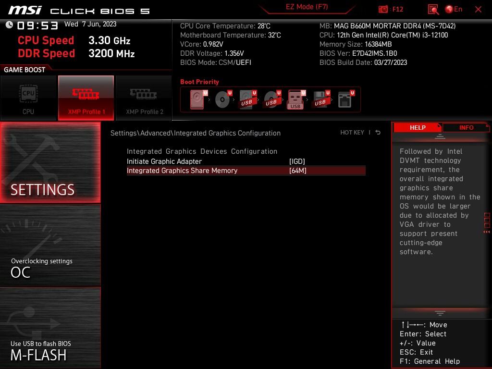Select the USB key boot device icon
This screenshot has width=492, height=369.
point(296,99)
